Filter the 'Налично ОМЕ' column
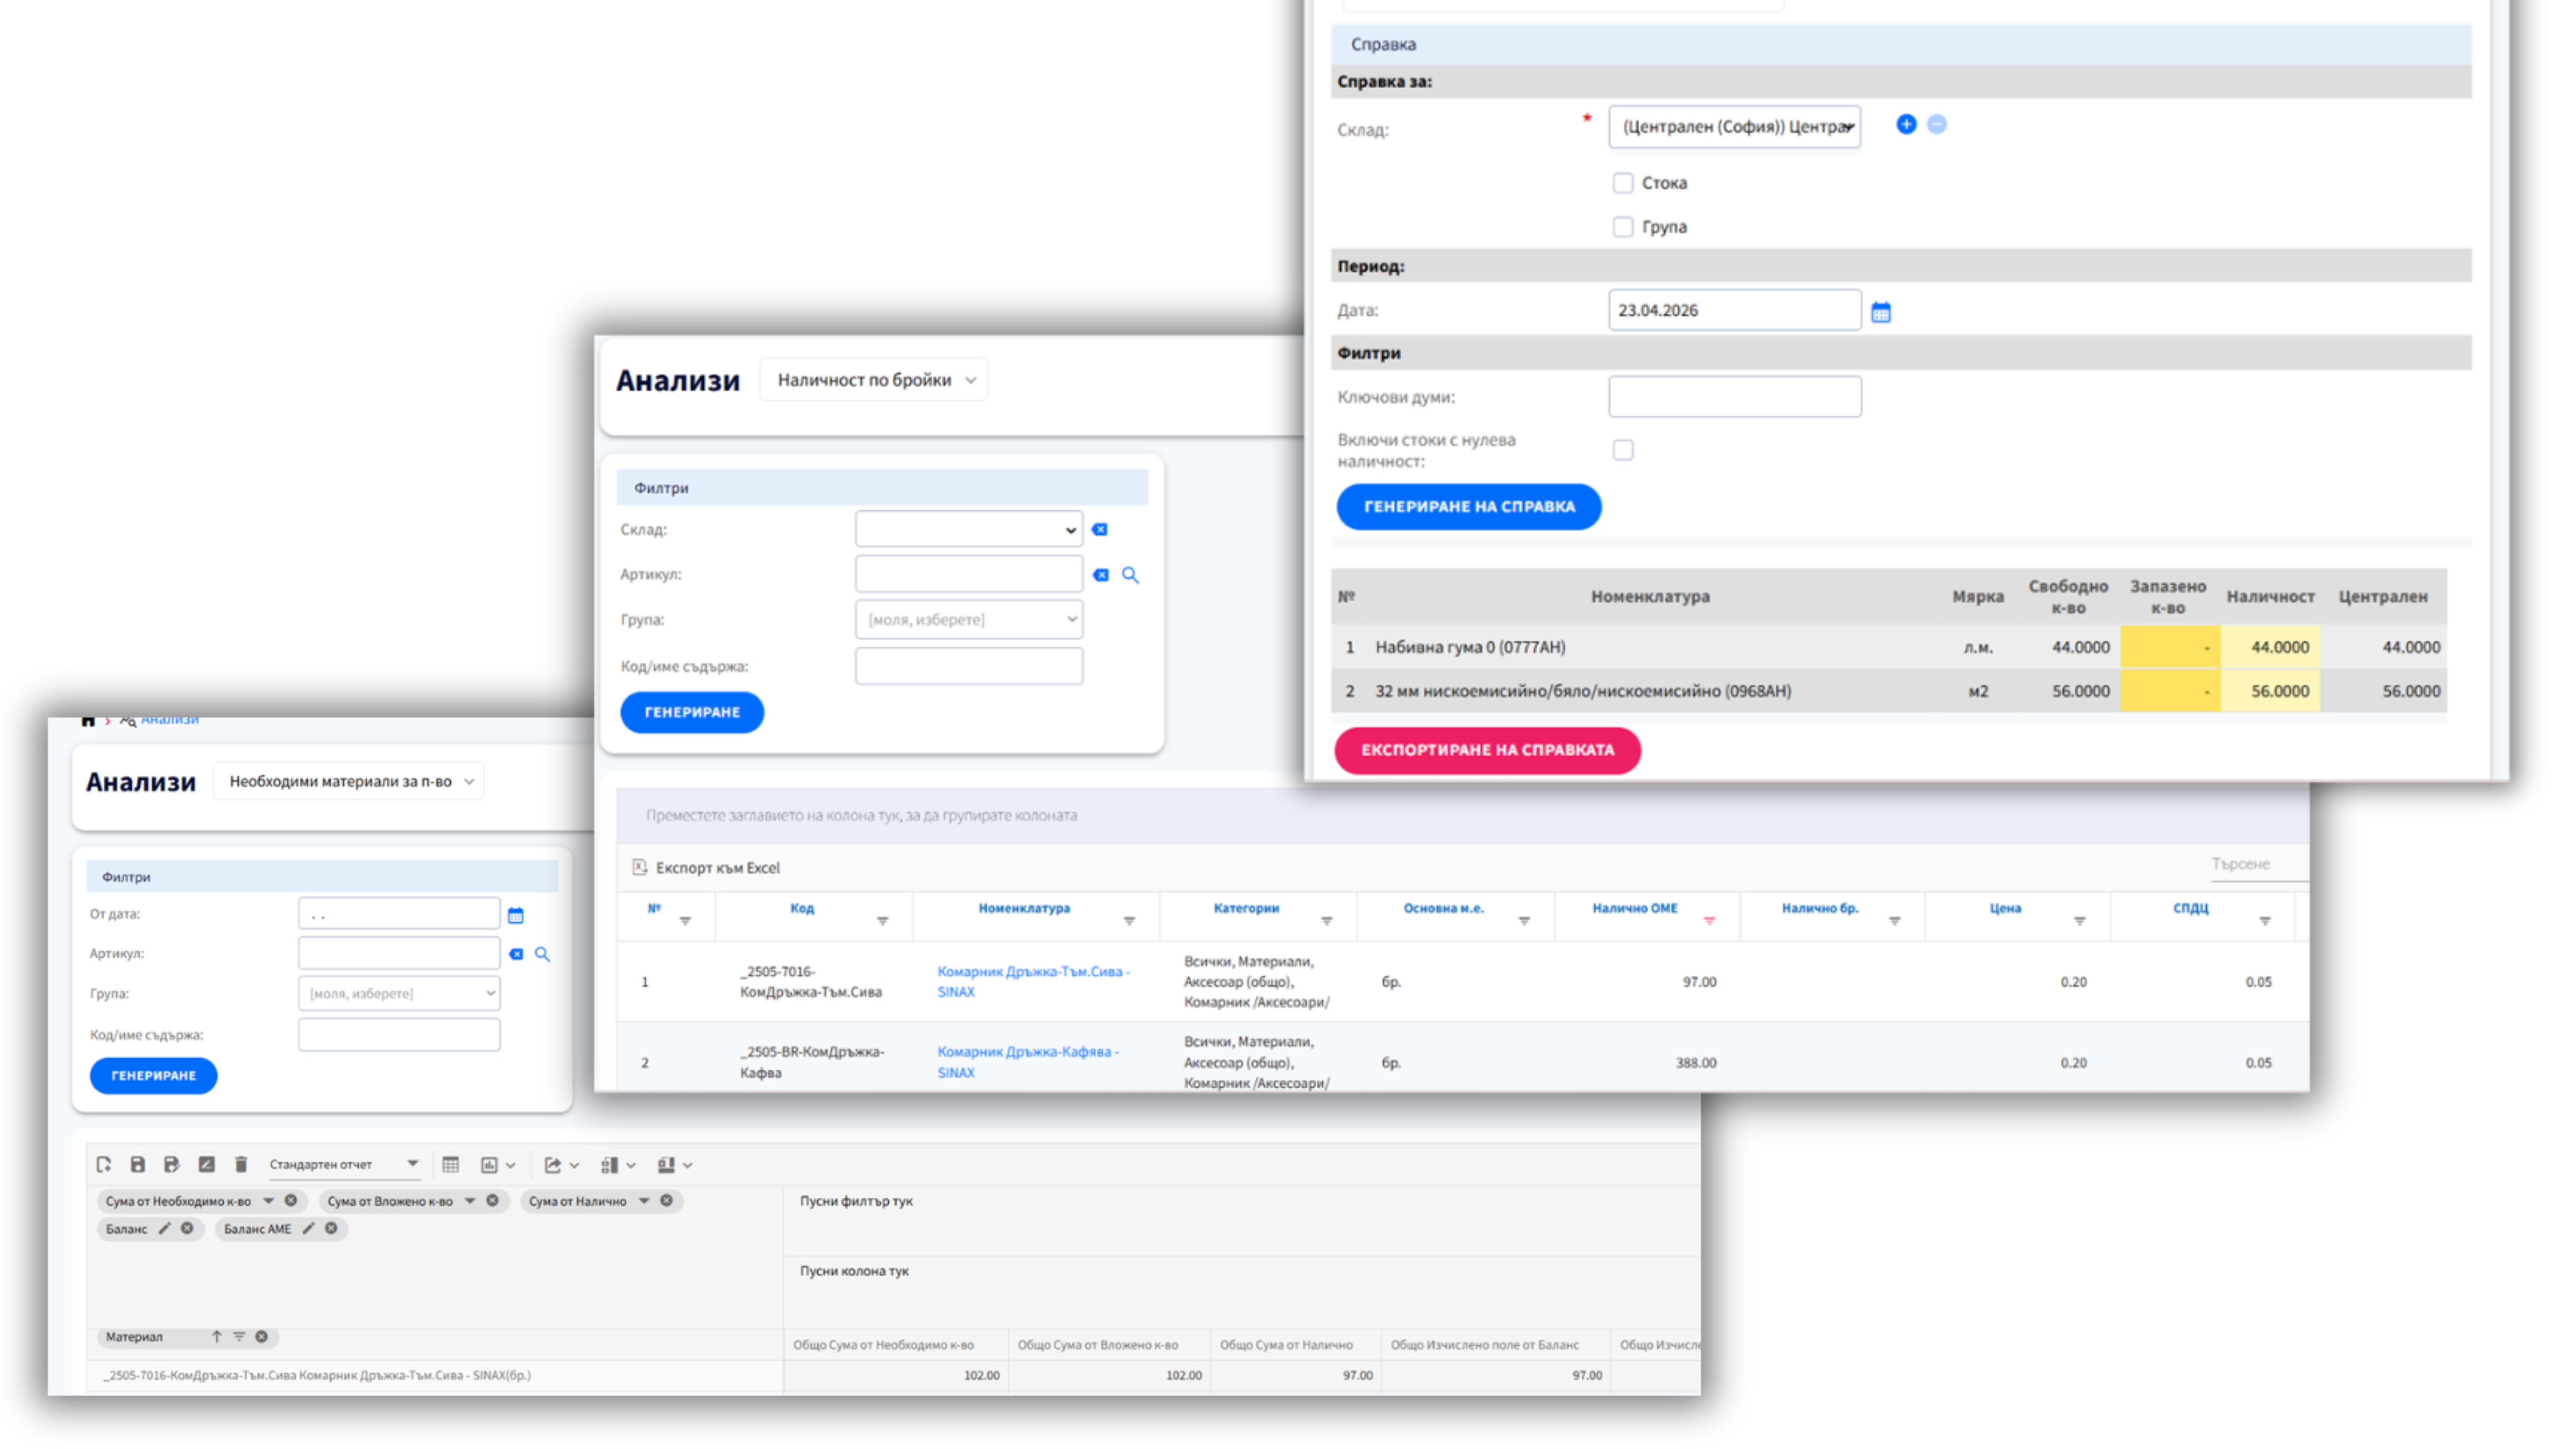This screenshot has width=2576, height=1449. tap(1709, 920)
